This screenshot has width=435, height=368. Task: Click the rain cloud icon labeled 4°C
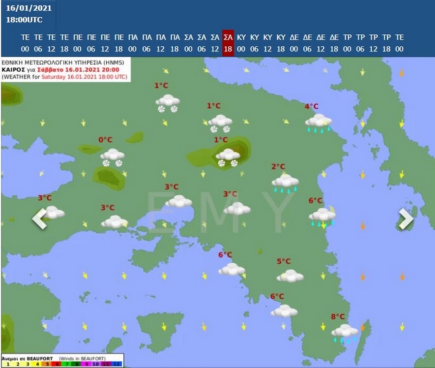(x=318, y=122)
